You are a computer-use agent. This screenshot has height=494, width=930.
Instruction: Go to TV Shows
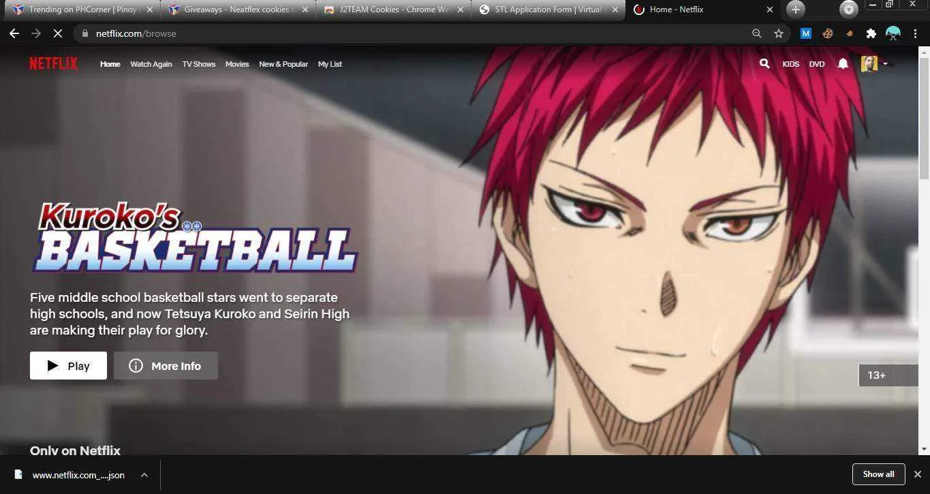198,64
